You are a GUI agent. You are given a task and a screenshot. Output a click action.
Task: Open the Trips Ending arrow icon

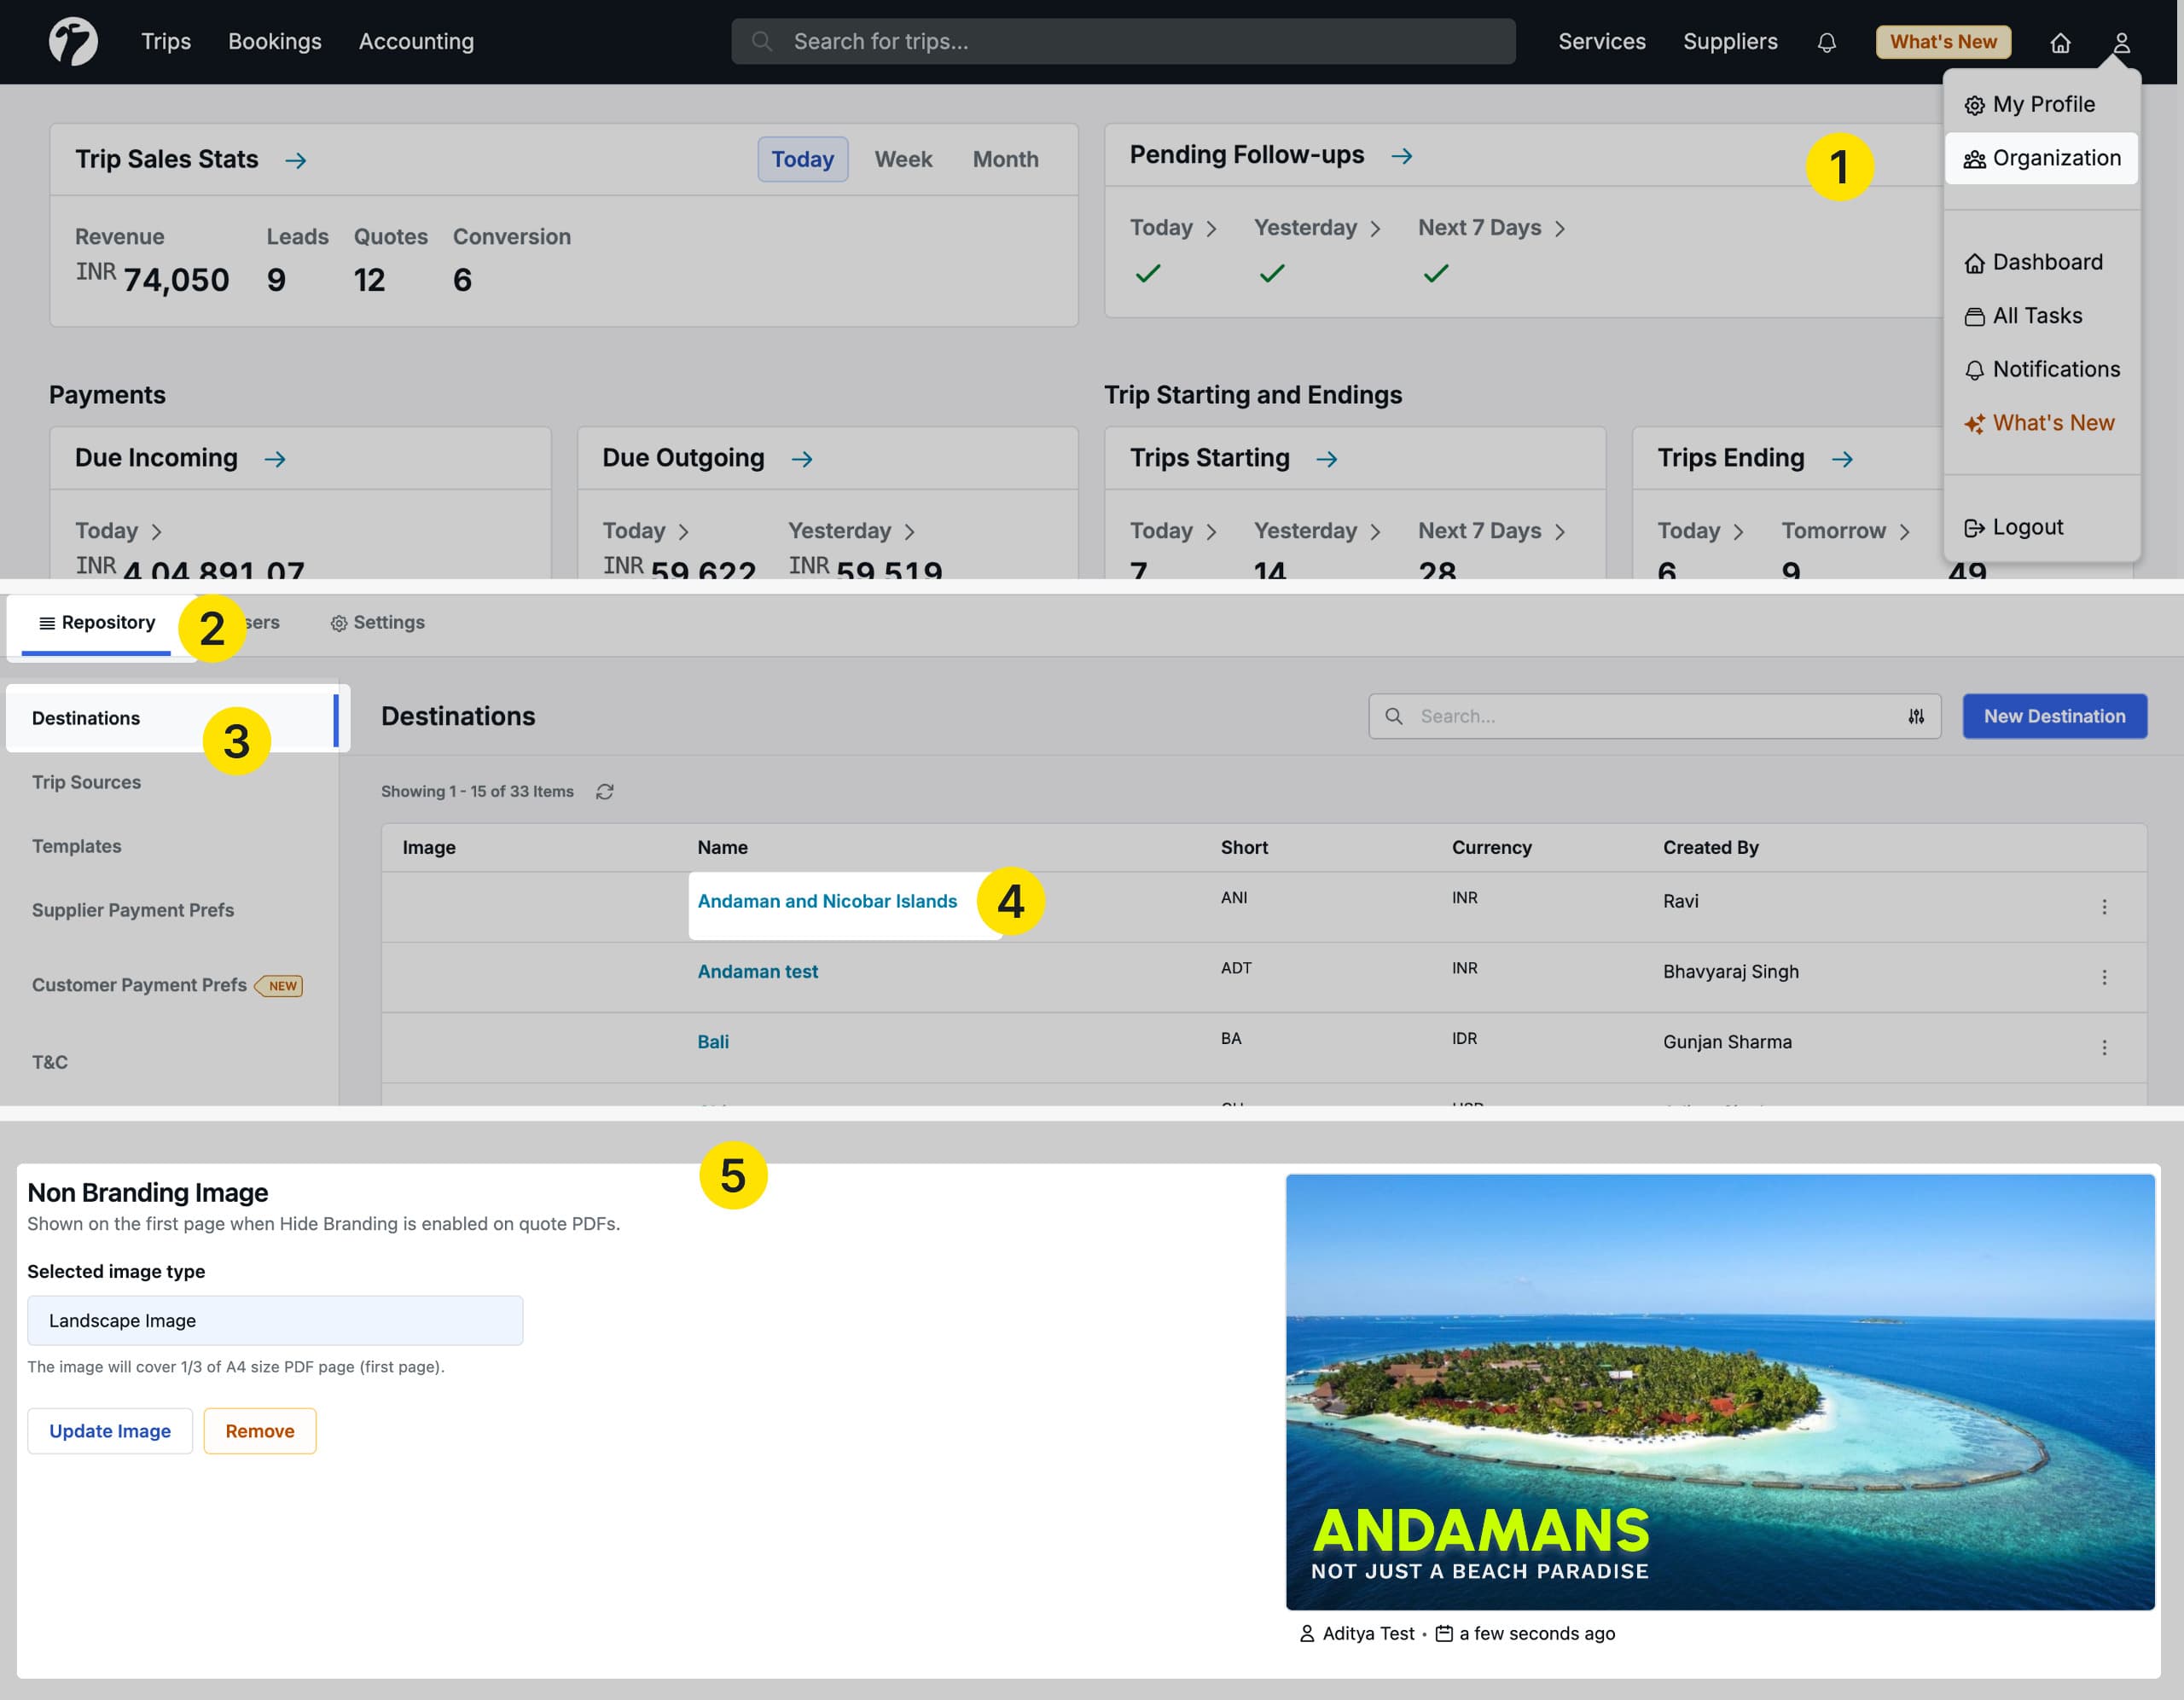click(1842, 459)
